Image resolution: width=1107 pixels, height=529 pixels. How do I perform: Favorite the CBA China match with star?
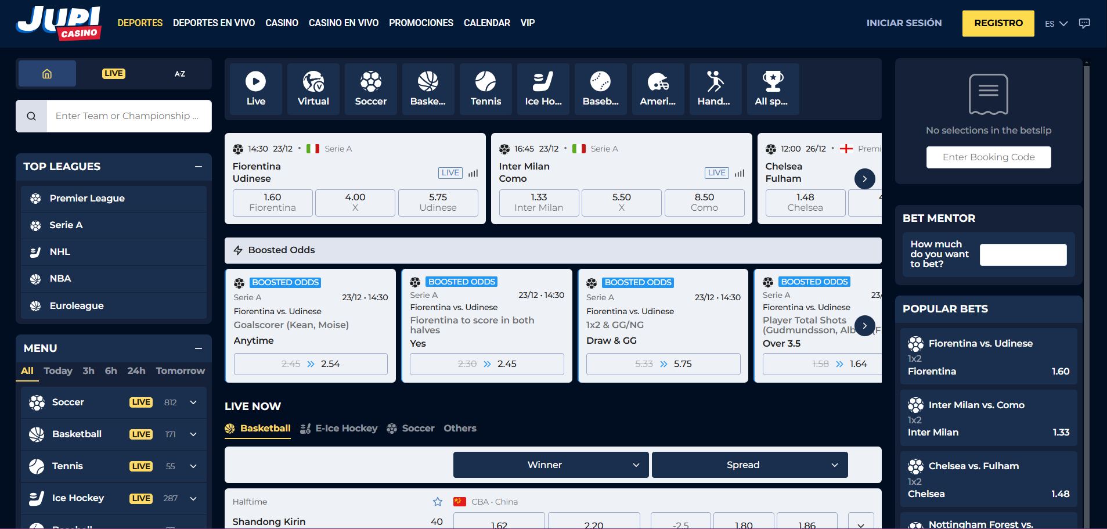tap(438, 502)
